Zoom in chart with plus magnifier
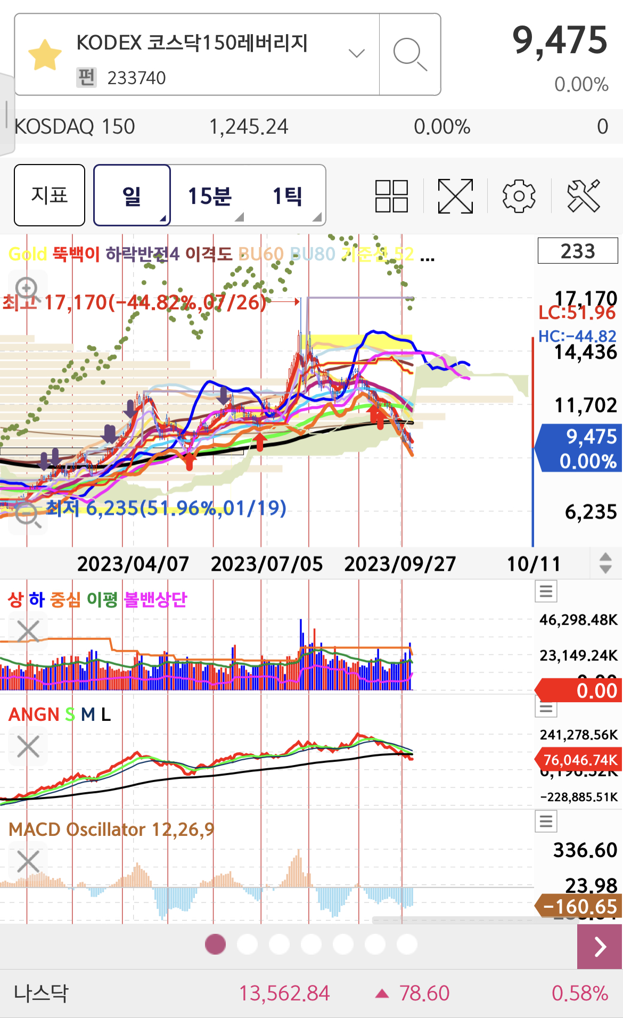This screenshot has height=1018, width=623. point(27,289)
